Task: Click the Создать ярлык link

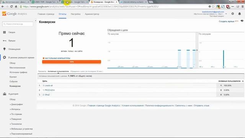Action: pyautogui.click(x=226, y=21)
